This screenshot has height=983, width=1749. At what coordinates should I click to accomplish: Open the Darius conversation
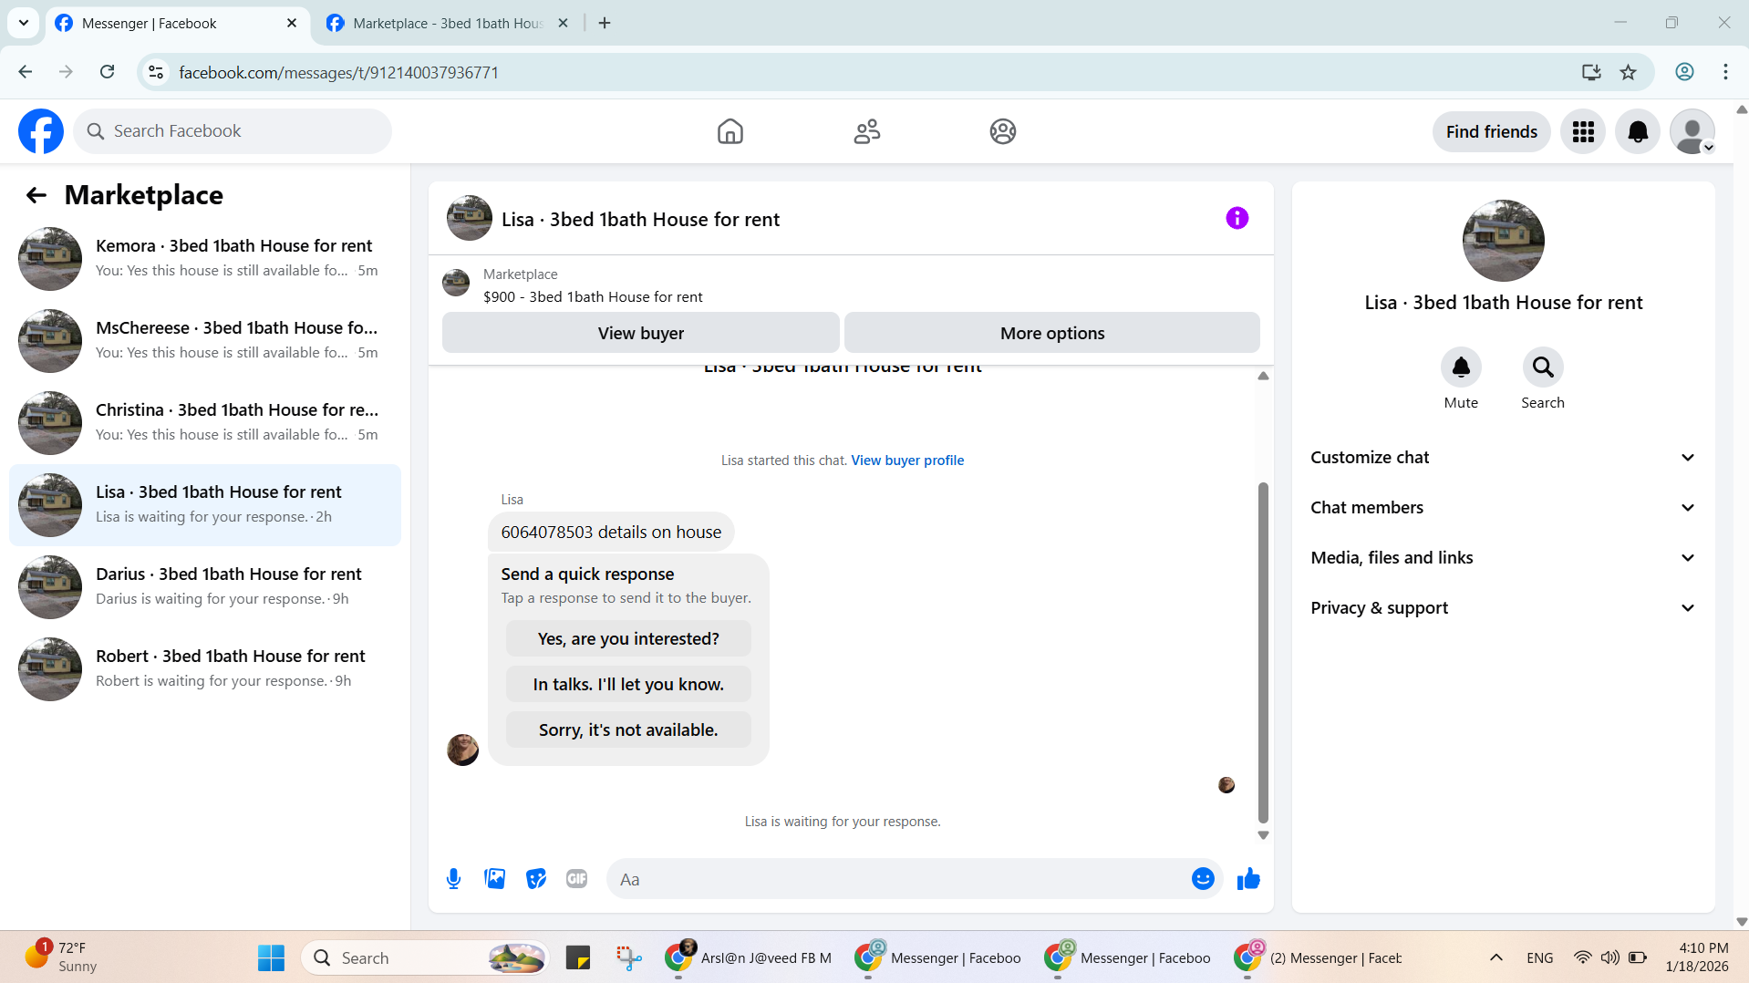tap(205, 587)
